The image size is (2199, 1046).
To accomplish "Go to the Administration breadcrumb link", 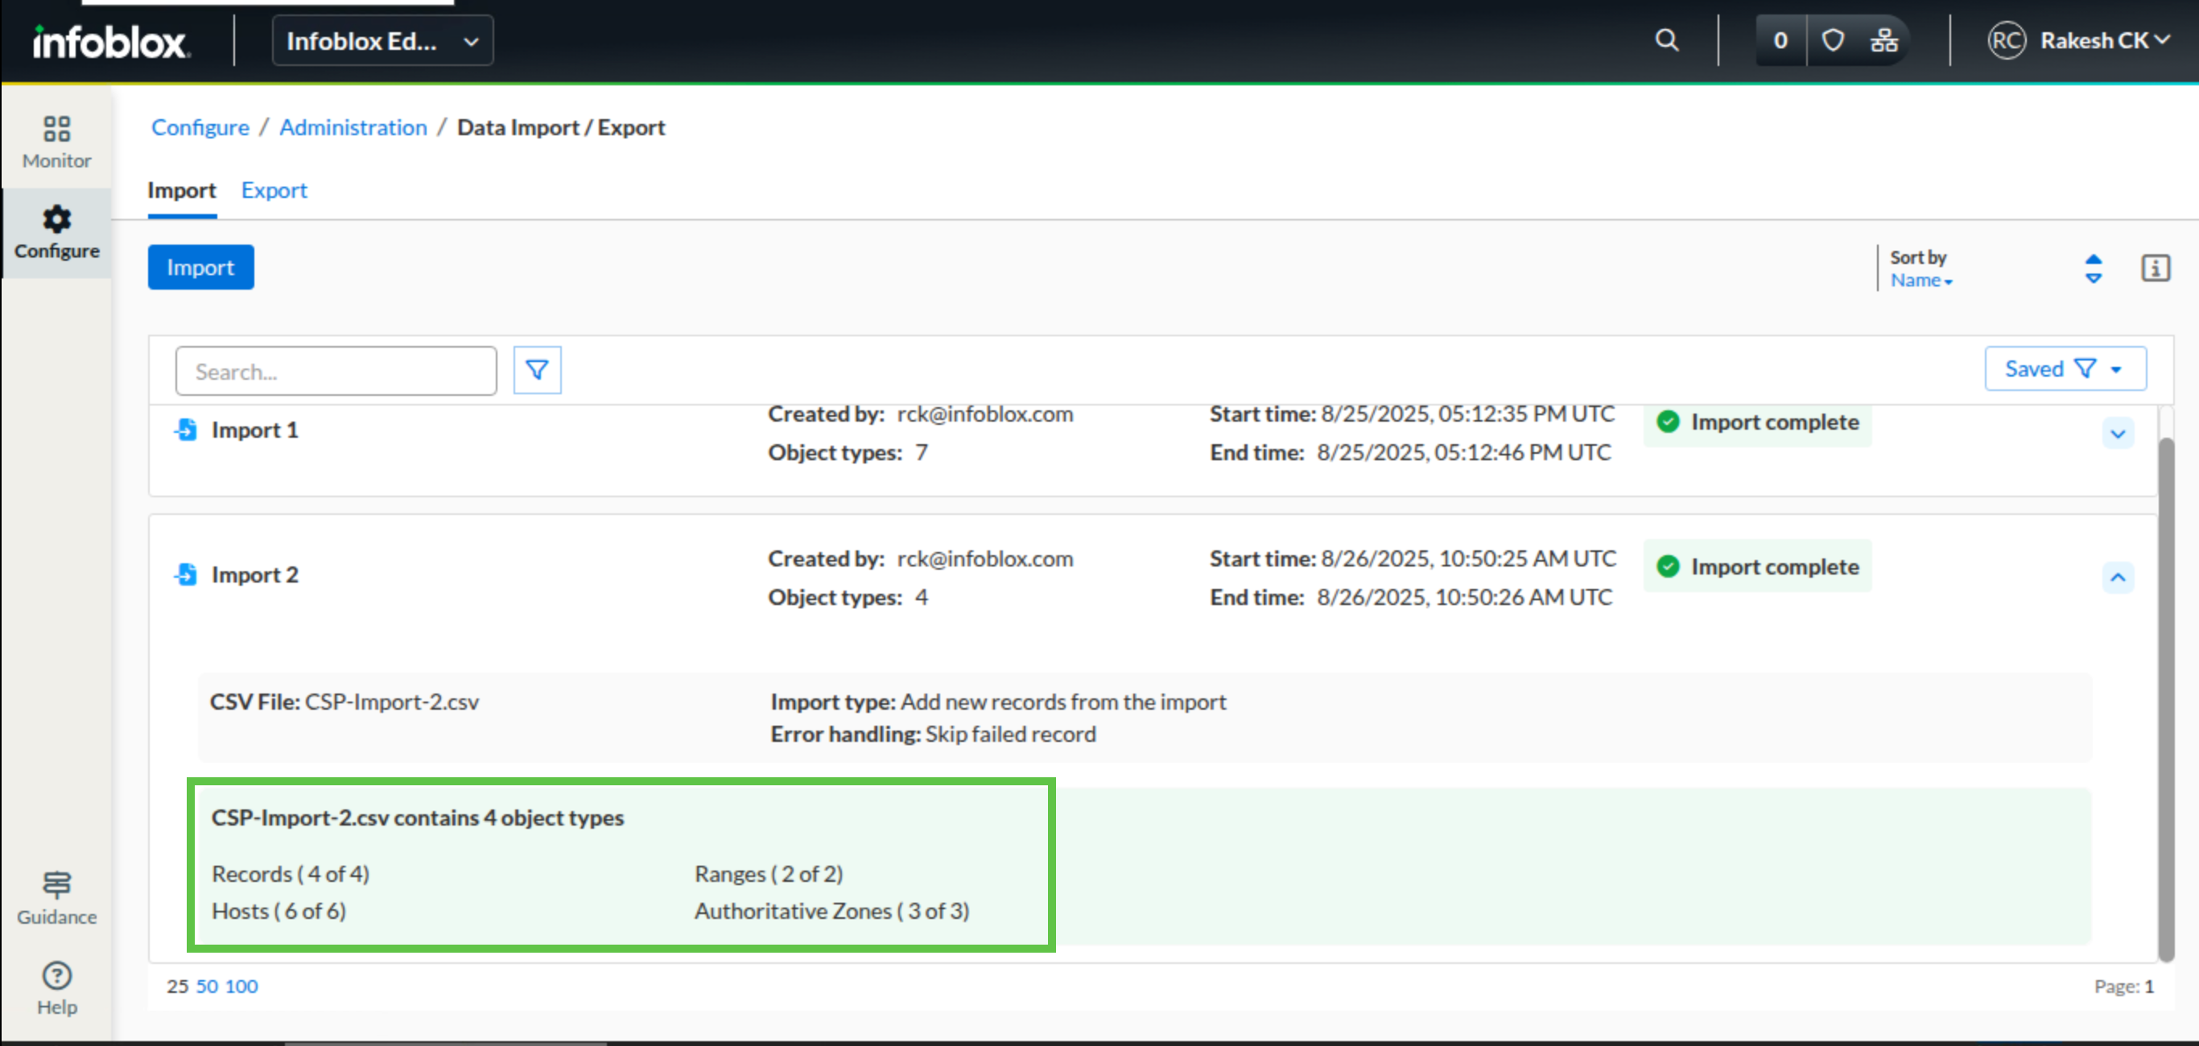I will tap(353, 127).
